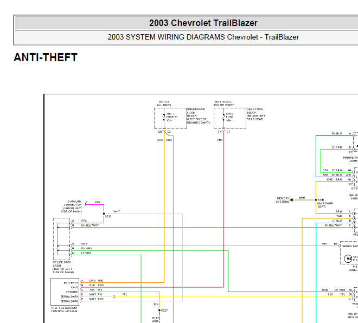Viewport: 358px width, 323px height.
Task: Click the 'WHT 1132' wire label
Action: click(x=97, y=299)
